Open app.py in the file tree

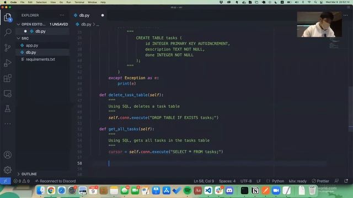(x=32, y=45)
